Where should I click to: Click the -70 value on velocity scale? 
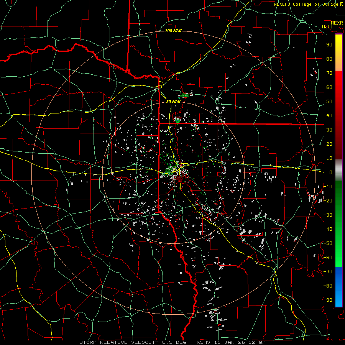click(x=328, y=272)
